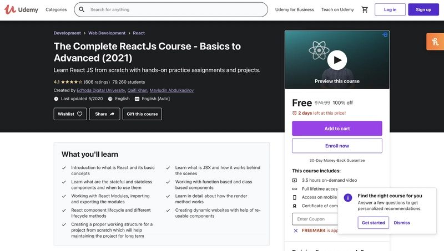
Task: Click the checkmark beside Introduction to React
Action: (64, 168)
